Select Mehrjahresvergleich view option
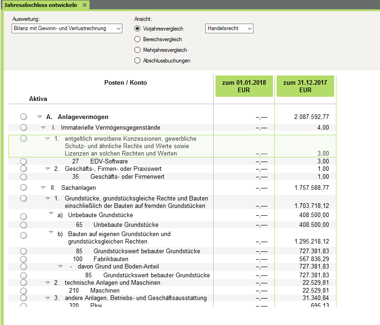This screenshot has width=380, height=325. click(137, 50)
